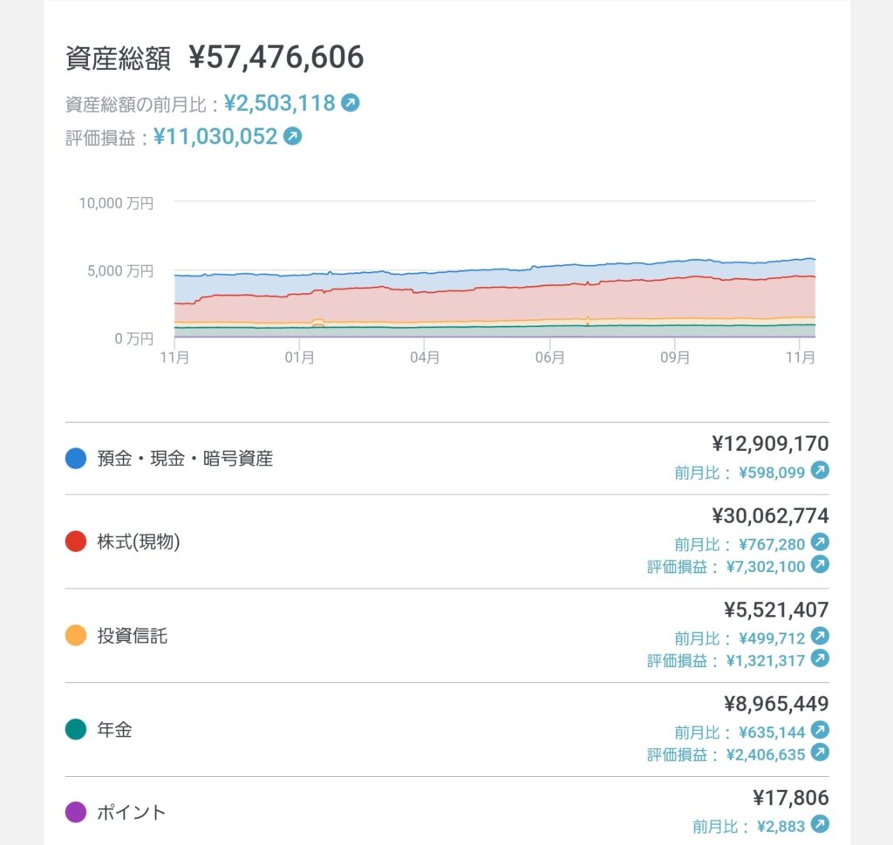Click arrow icon beside 前月比 ¥499,712

click(x=819, y=637)
